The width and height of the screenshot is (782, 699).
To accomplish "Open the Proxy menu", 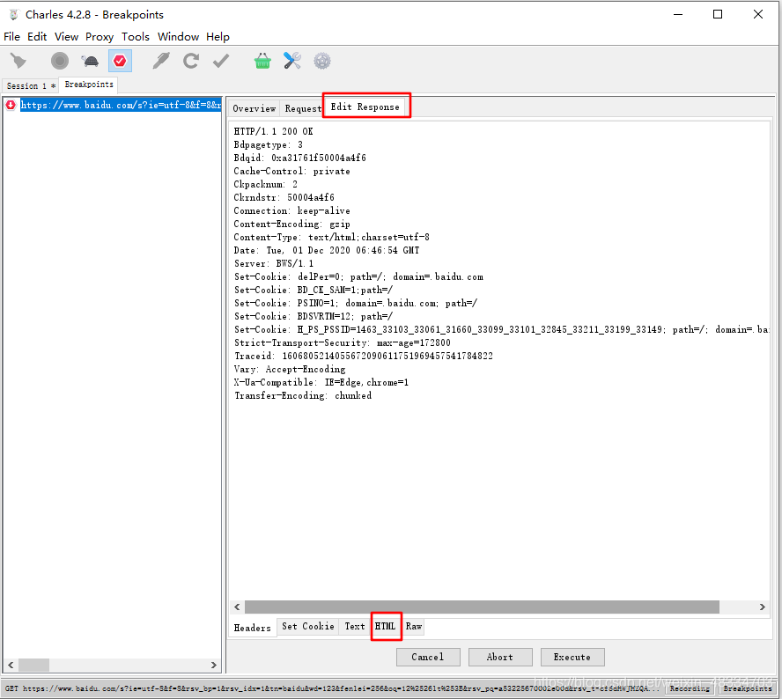I will (100, 37).
